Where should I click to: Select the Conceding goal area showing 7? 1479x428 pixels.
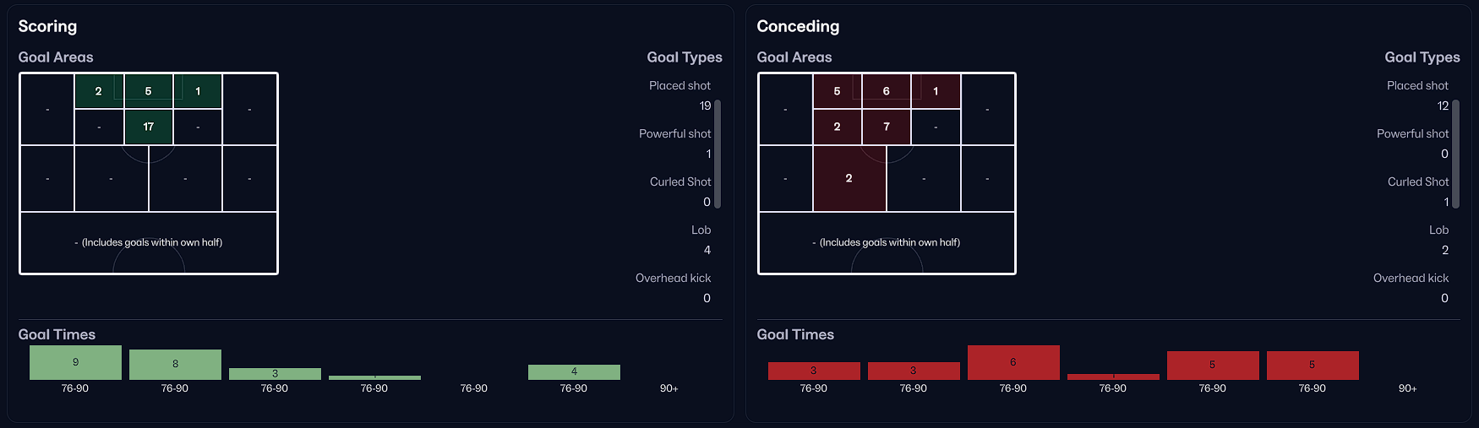pyautogui.click(x=887, y=127)
